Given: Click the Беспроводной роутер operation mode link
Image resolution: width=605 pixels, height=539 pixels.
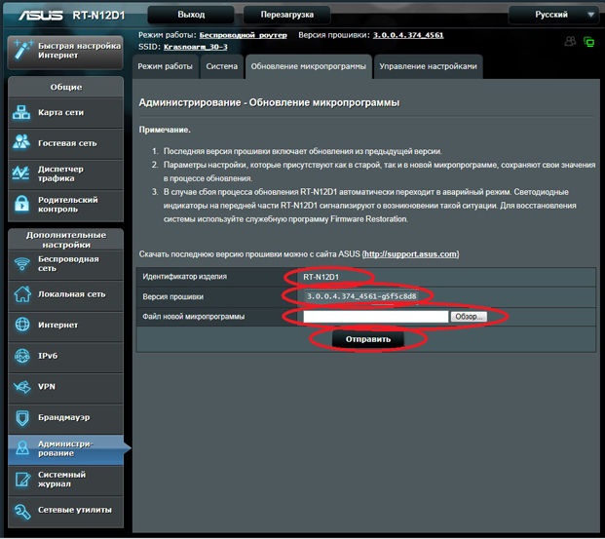Looking at the screenshot, I should click(x=244, y=35).
